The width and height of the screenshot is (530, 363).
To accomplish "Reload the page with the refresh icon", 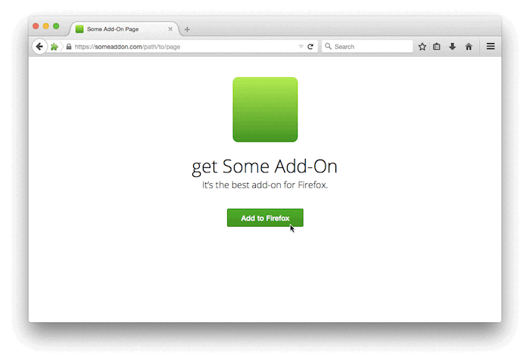I will point(310,47).
